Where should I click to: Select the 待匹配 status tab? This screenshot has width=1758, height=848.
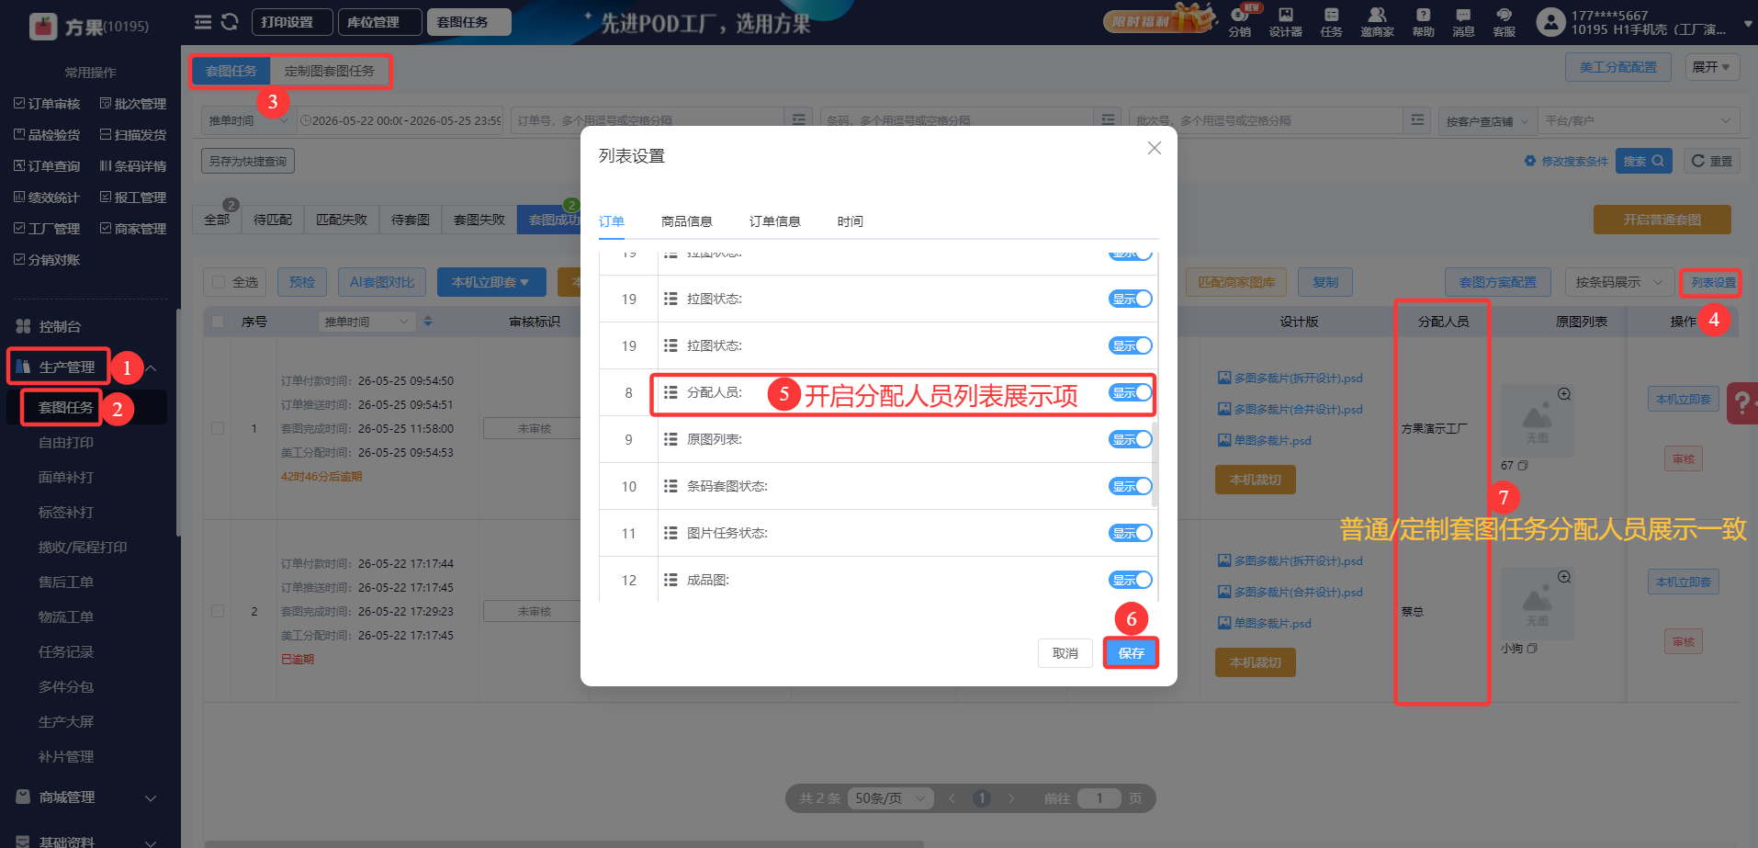[x=273, y=220]
